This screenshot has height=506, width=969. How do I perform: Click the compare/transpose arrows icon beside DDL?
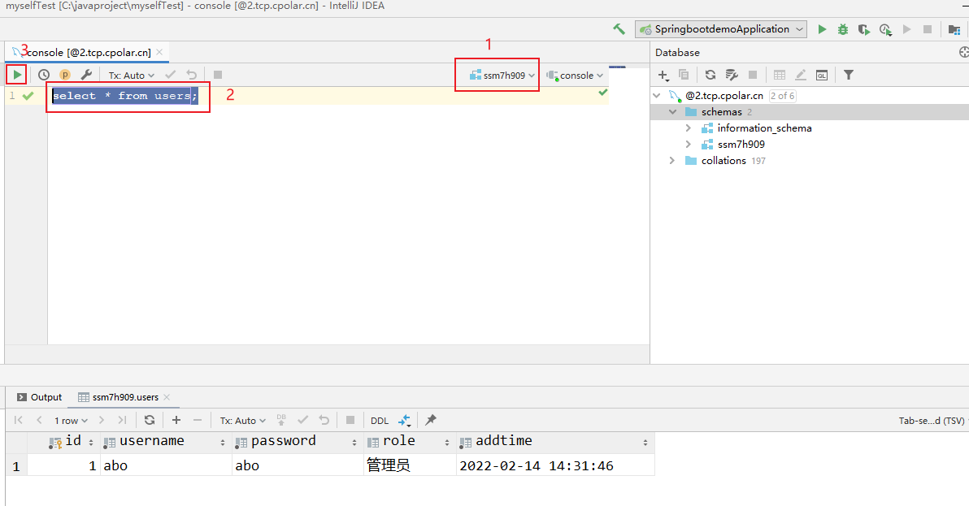pyautogui.click(x=404, y=420)
